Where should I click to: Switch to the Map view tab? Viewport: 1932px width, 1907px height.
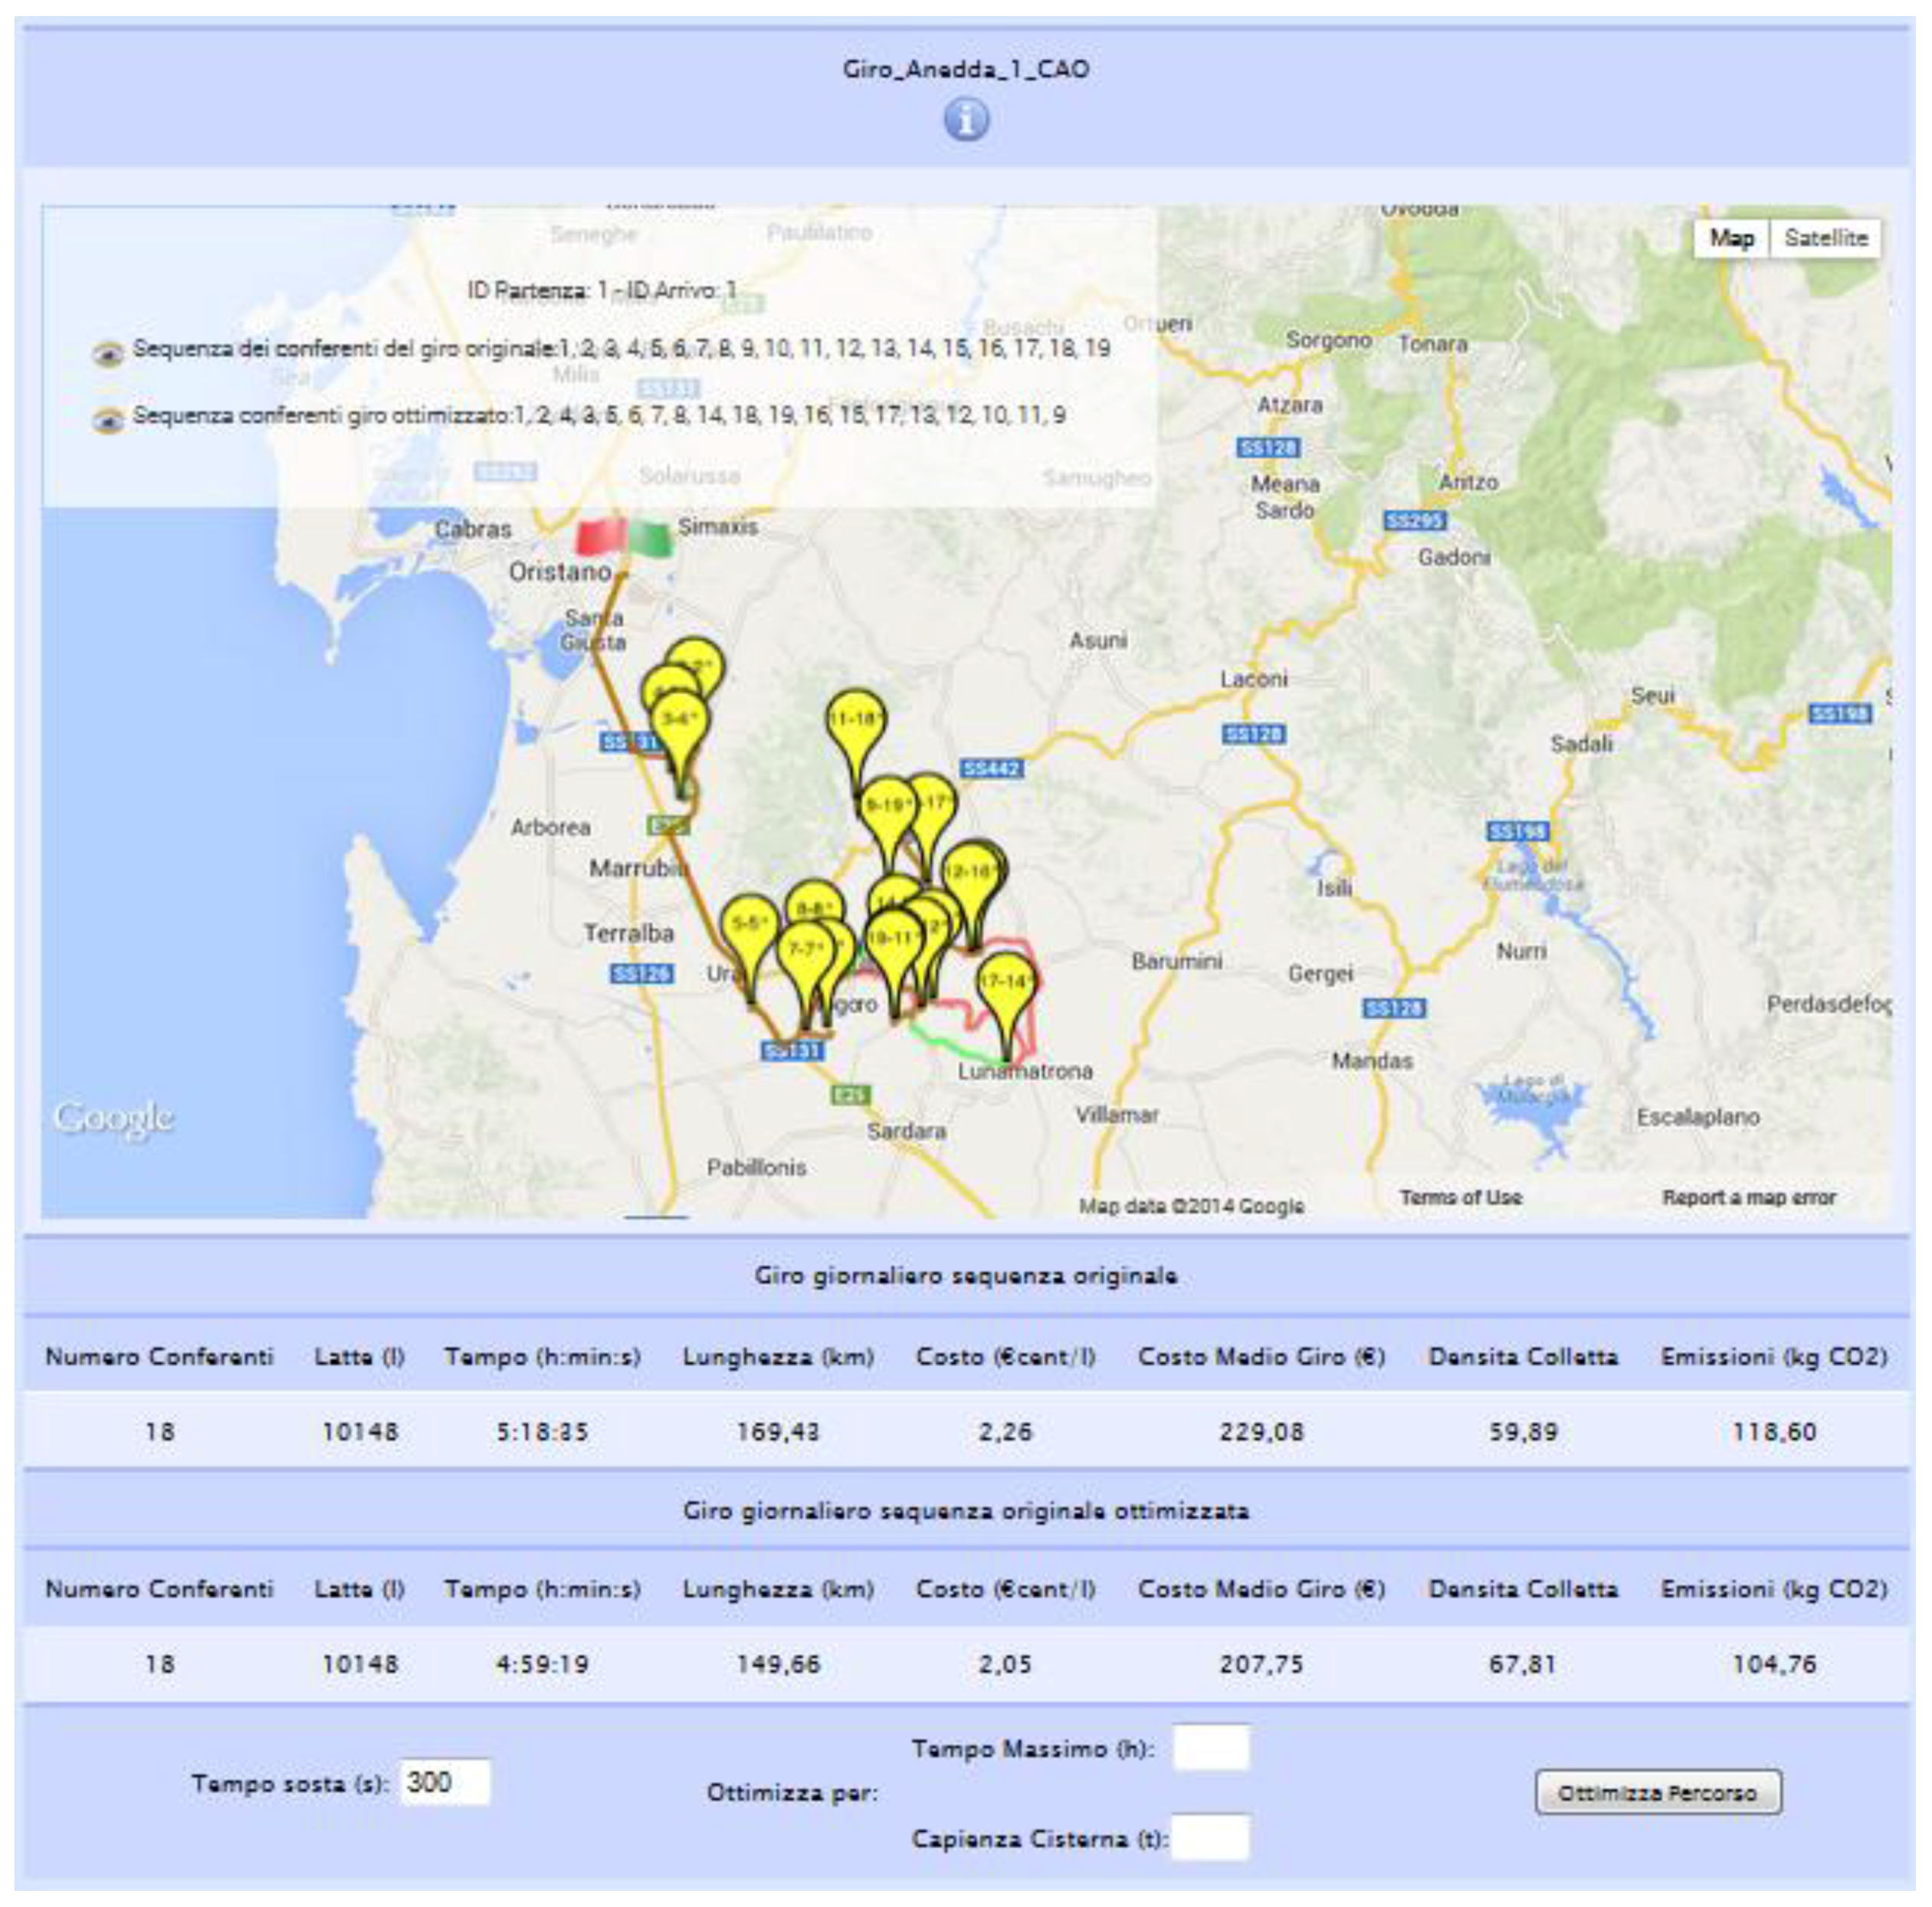click(1731, 238)
